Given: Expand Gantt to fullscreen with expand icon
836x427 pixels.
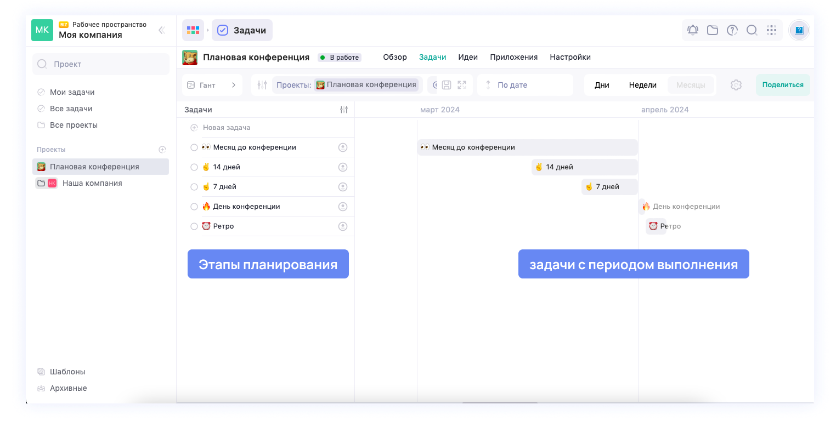Looking at the screenshot, I should click(x=461, y=84).
